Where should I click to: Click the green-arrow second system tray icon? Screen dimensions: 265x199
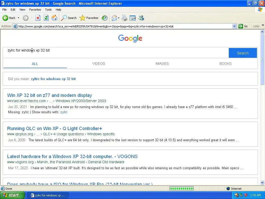click(x=241, y=195)
